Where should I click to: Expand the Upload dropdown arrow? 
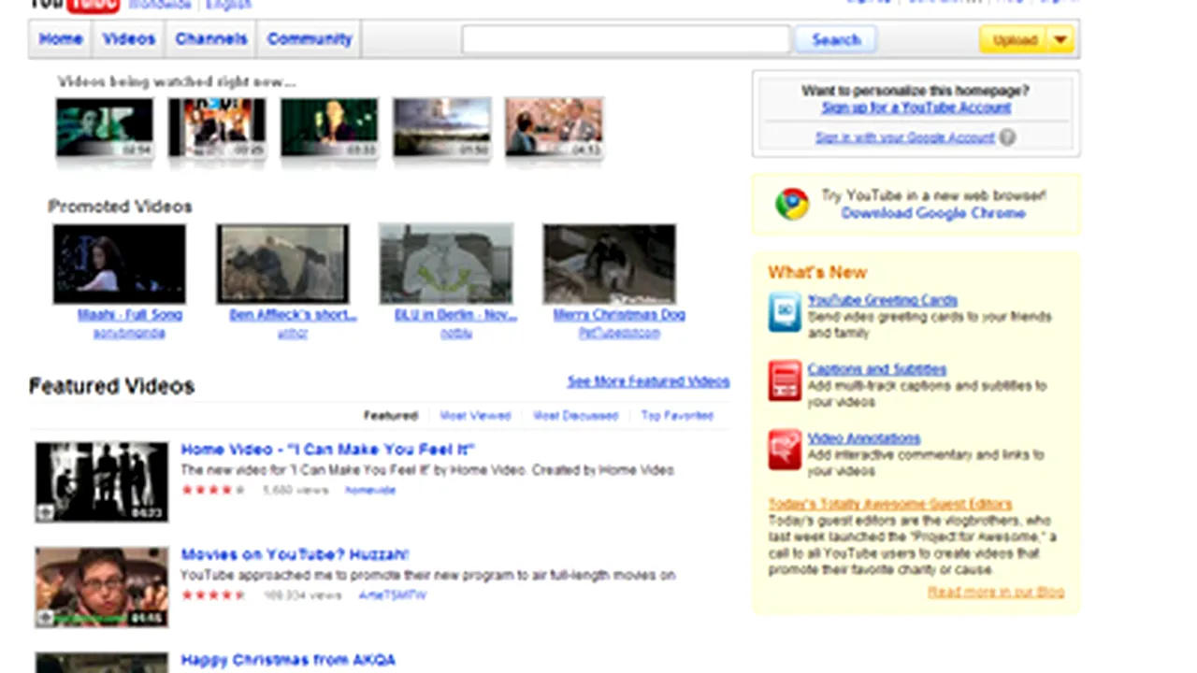coord(1060,39)
